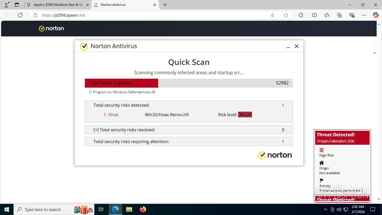Click Total security risks requiring attention row
The image size is (382, 215).
[x=189, y=141]
